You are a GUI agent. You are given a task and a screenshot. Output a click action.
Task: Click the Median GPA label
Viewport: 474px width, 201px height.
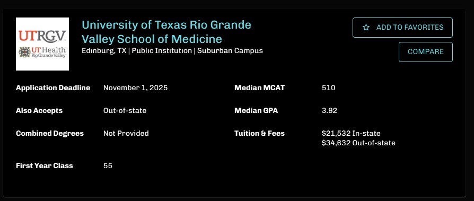point(256,111)
